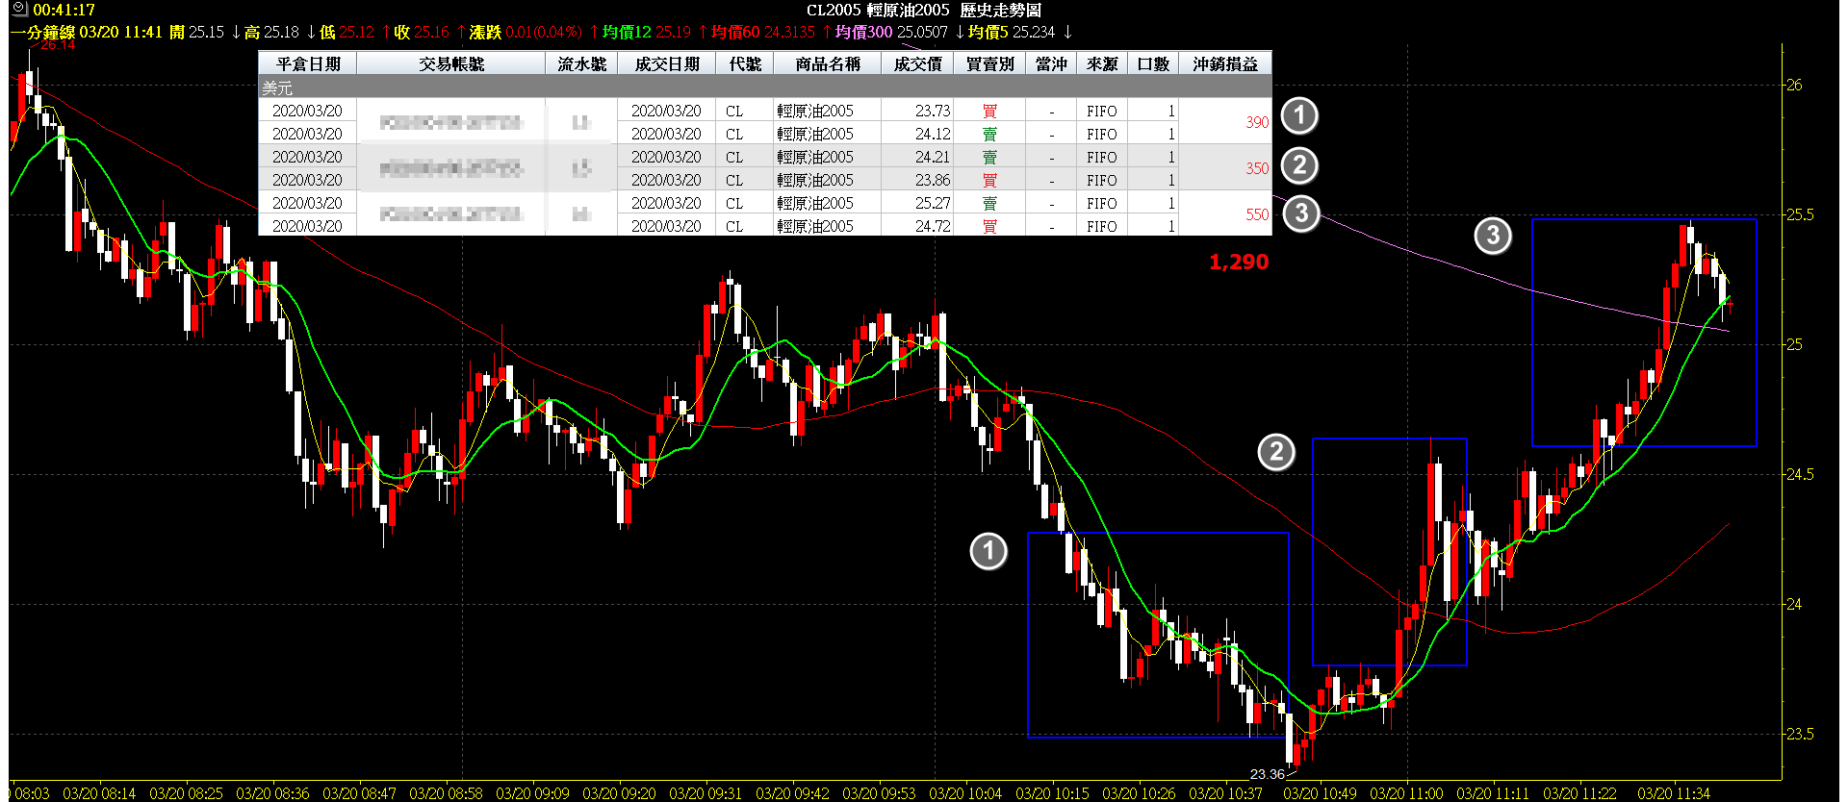Sort table by 成交日期 column header
This screenshot has height=802, width=1848.
click(667, 63)
